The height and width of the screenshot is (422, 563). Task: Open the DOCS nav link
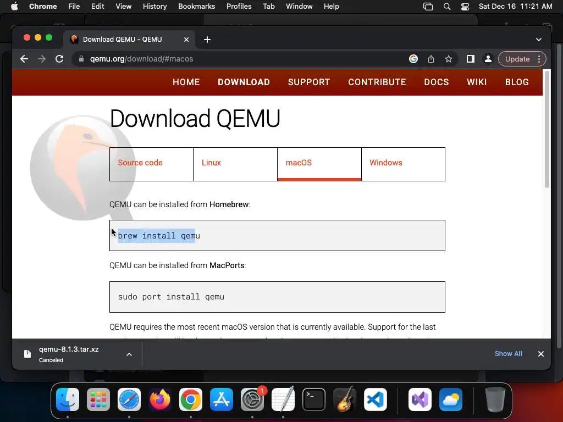[x=436, y=82]
